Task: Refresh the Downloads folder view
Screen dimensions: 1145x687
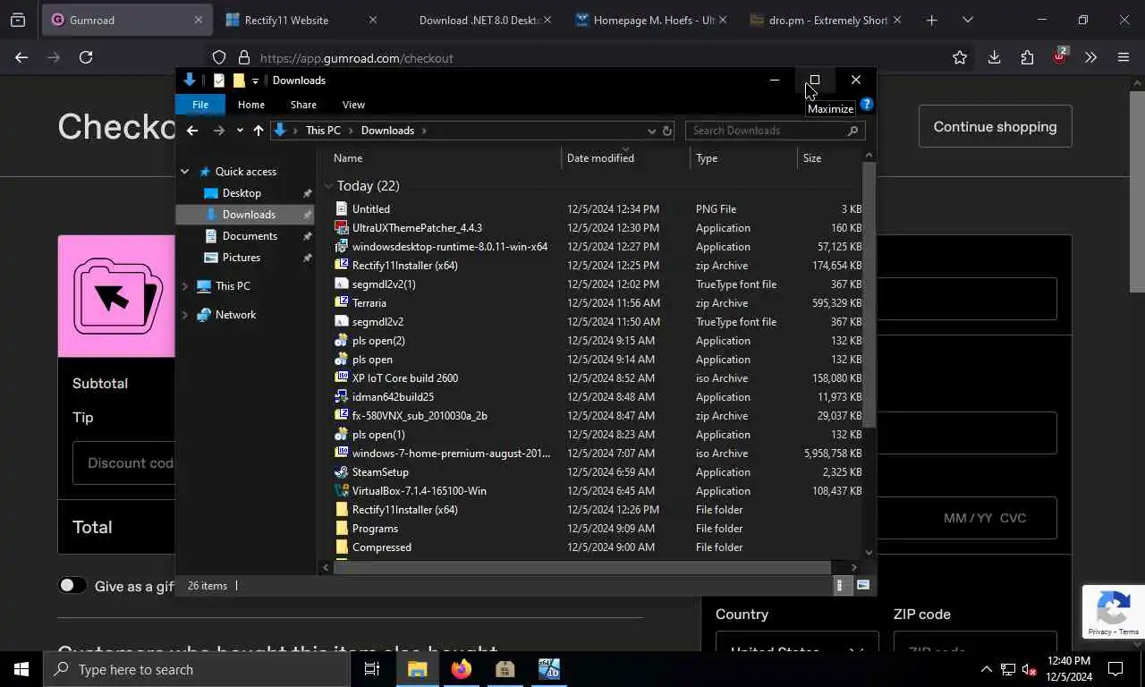Action: click(x=667, y=131)
